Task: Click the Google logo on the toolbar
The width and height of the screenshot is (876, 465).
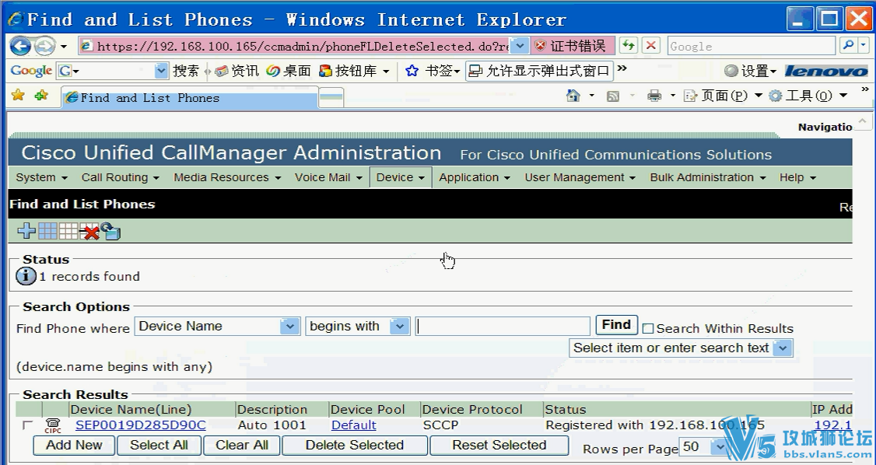Action: click(31, 71)
